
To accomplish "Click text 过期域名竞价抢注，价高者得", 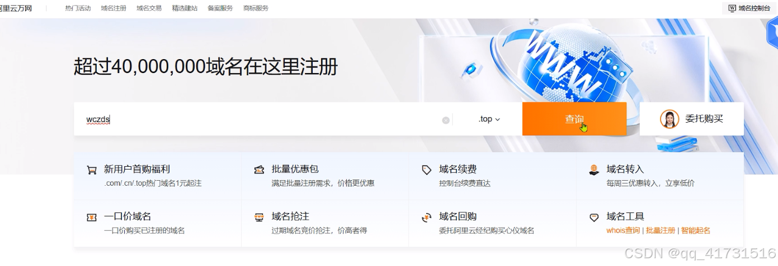I will 319,230.
